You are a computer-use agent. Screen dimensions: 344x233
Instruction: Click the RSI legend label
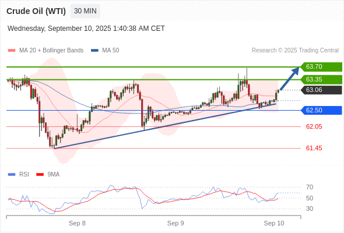pyautogui.click(x=24, y=175)
